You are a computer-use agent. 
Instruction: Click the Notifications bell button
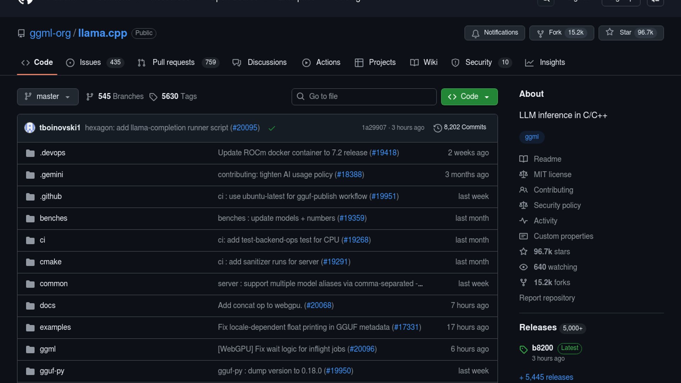pyautogui.click(x=494, y=33)
